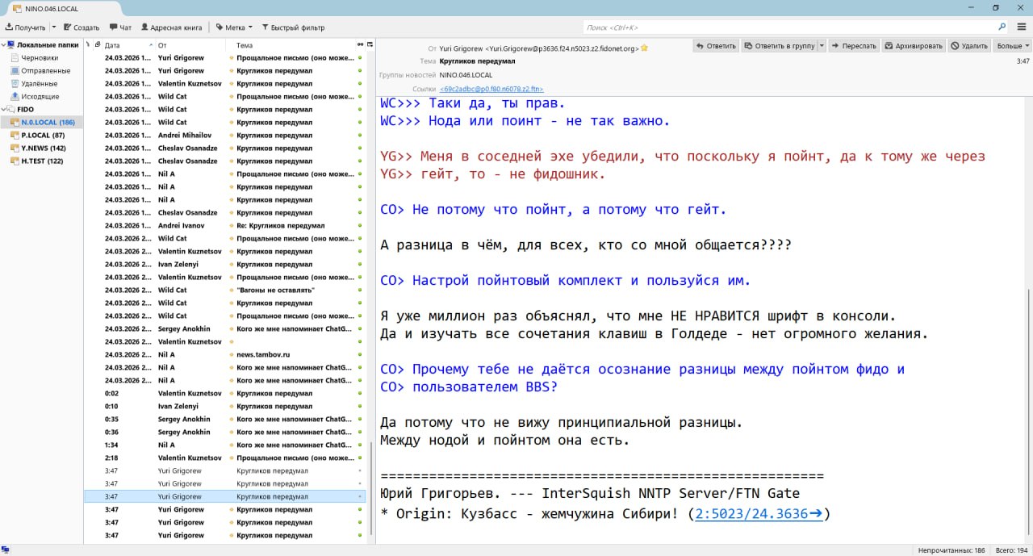Toggle the Быстрый фильтр quick filter bar

[x=292, y=27]
